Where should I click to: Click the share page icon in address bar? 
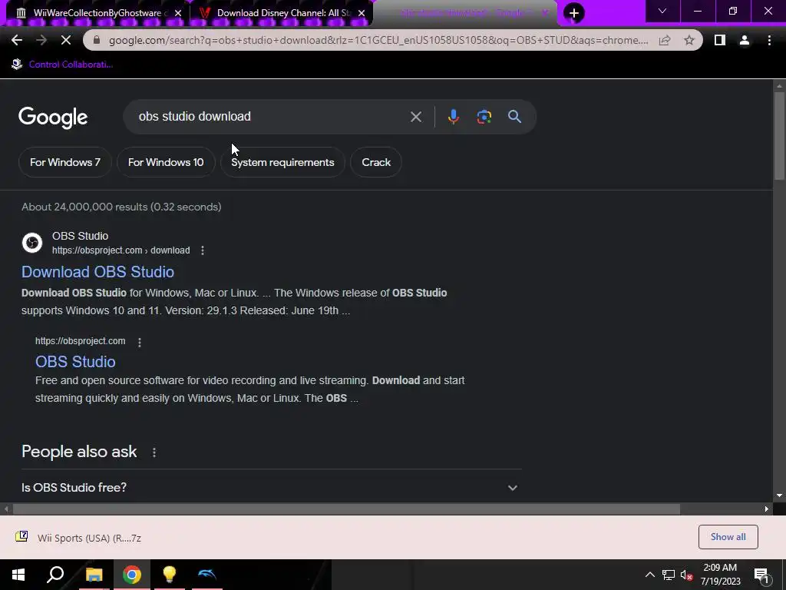tap(665, 40)
